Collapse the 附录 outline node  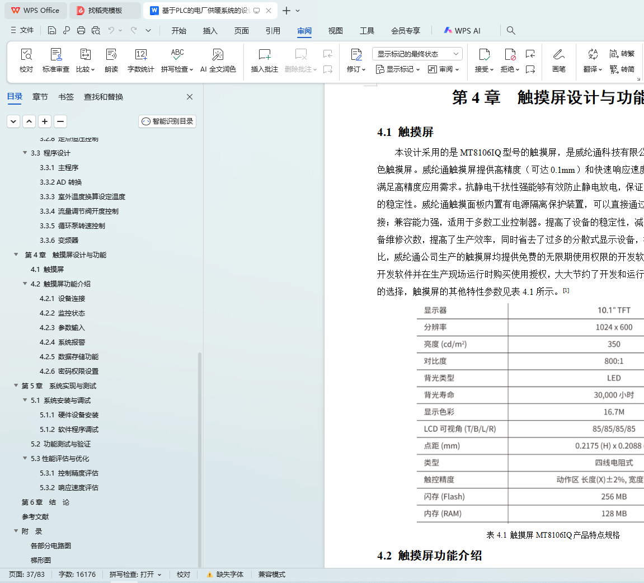pyautogui.click(x=16, y=531)
